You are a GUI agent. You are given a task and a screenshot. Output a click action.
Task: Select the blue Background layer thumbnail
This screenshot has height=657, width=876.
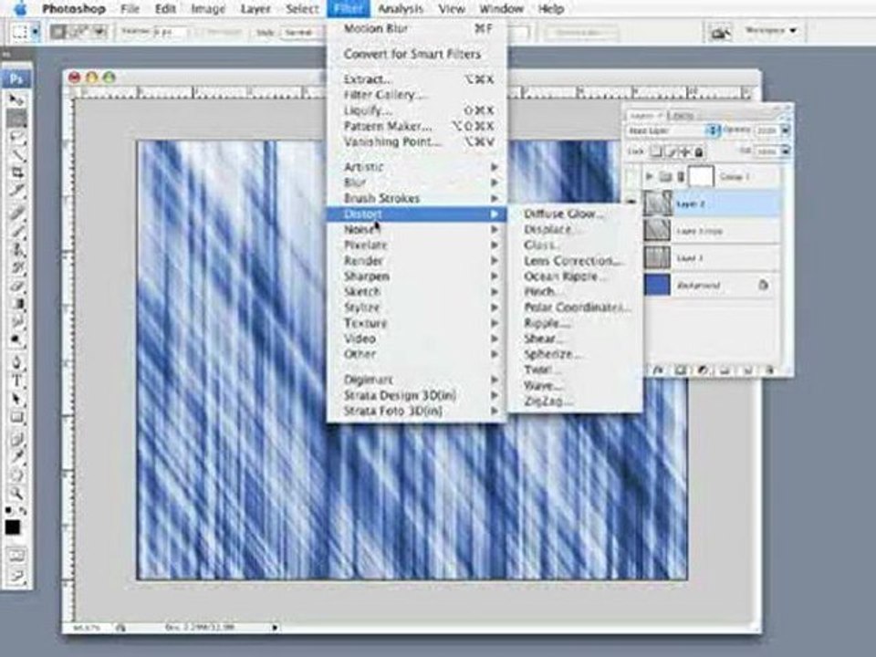[658, 285]
